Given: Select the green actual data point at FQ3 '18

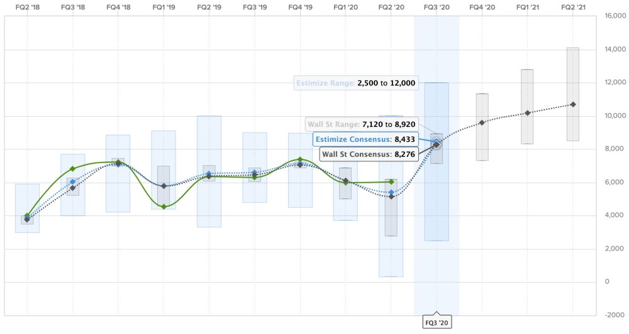Looking at the screenshot, I should (73, 168).
